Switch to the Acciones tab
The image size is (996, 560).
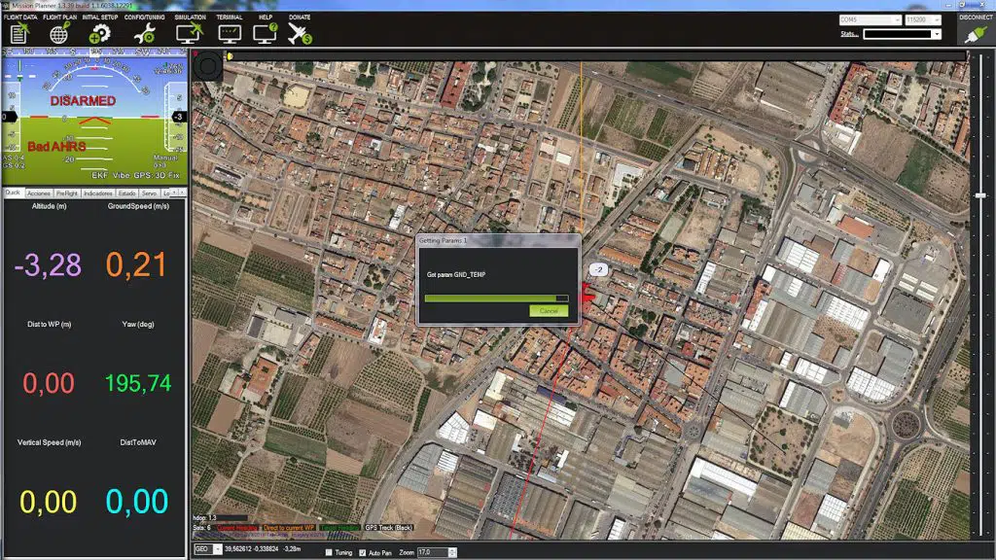click(39, 193)
